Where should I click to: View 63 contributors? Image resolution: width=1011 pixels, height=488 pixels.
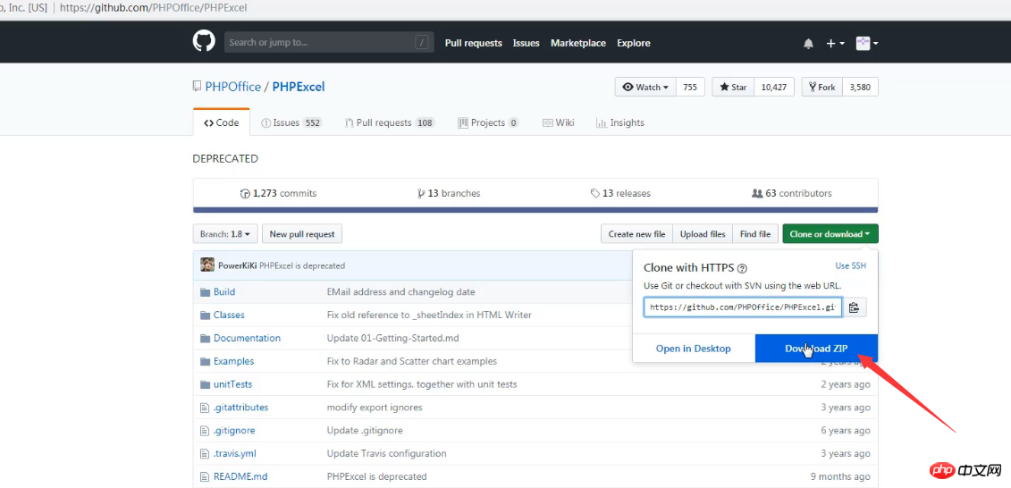[792, 193]
